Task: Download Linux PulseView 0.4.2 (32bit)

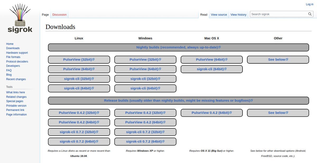Action: click(x=79, y=113)
